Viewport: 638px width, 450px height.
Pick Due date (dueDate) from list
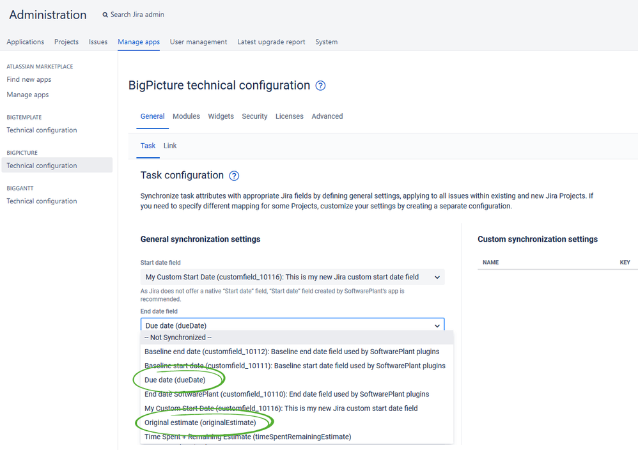coord(297,380)
